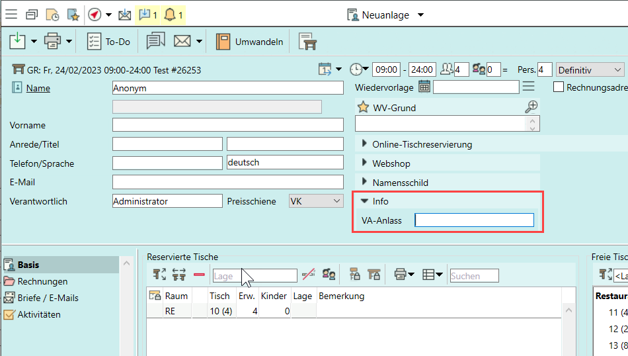
Task: Open the table plan icon in toolbar
Action: click(x=307, y=42)
